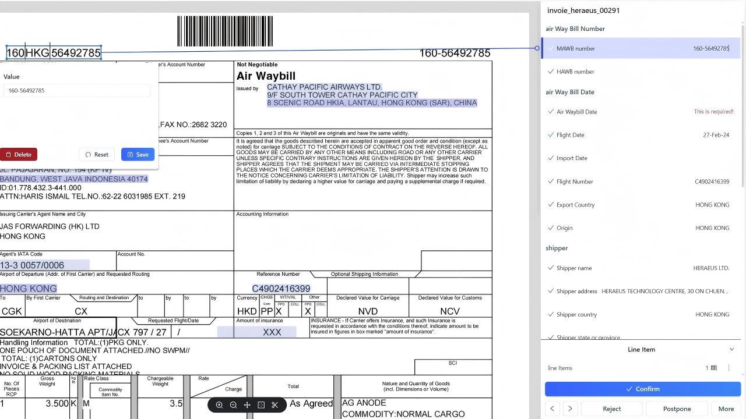Open the line items table grid icon
This screenshot has height=419, width=746.
click(713, 368)
